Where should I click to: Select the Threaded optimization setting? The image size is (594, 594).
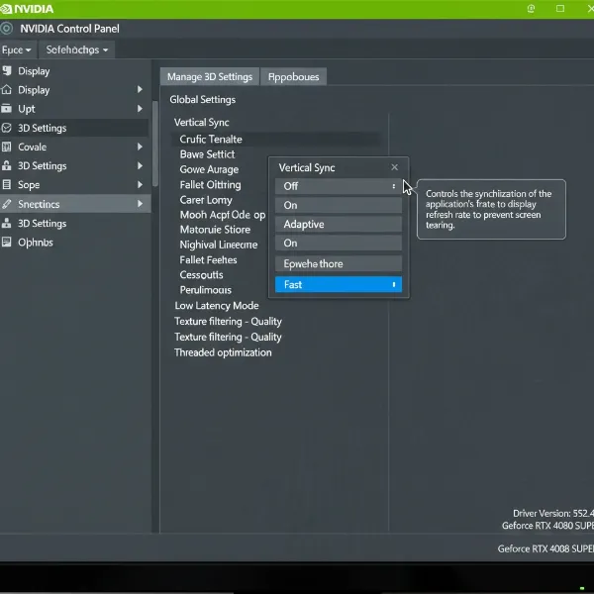point(223,352)
